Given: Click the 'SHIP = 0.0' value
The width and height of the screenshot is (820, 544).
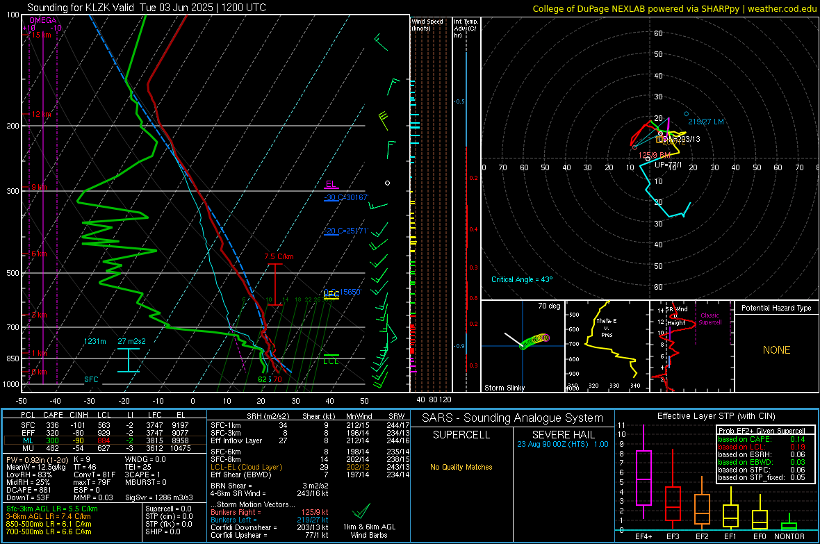Looking at the screenshot, I should point(163,531).
